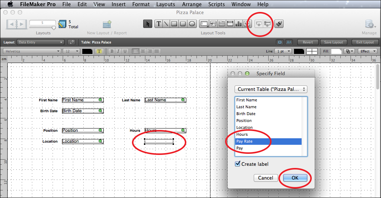Select the Rounded Rectangle tool
This screenshot has width=381, height=198.
coord(183,24)
